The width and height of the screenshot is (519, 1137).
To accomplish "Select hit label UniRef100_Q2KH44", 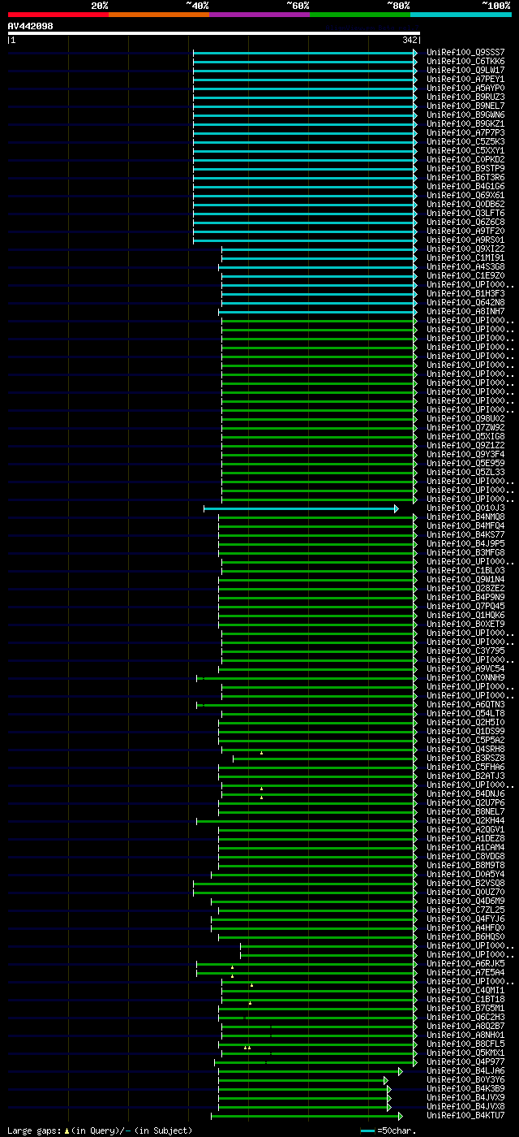I will [465, 820].
